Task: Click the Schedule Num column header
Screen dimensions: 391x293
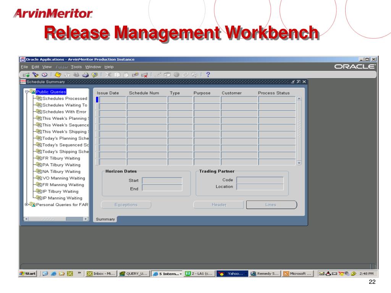Action: coord(144,93)
